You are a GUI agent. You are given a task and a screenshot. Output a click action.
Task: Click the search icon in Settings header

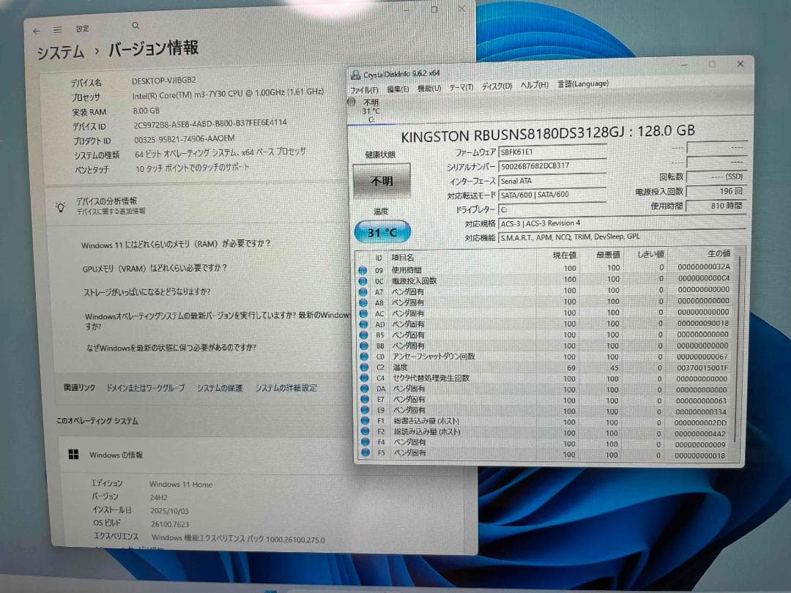(135, 24)
